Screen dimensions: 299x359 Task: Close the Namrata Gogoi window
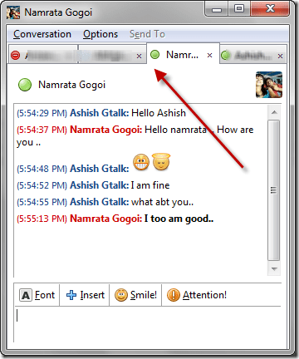(x=270, y=9)
